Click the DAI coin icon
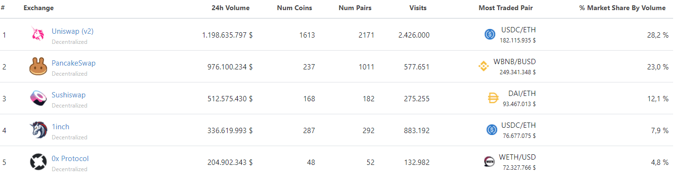676x176 pixels. (493, 98)
